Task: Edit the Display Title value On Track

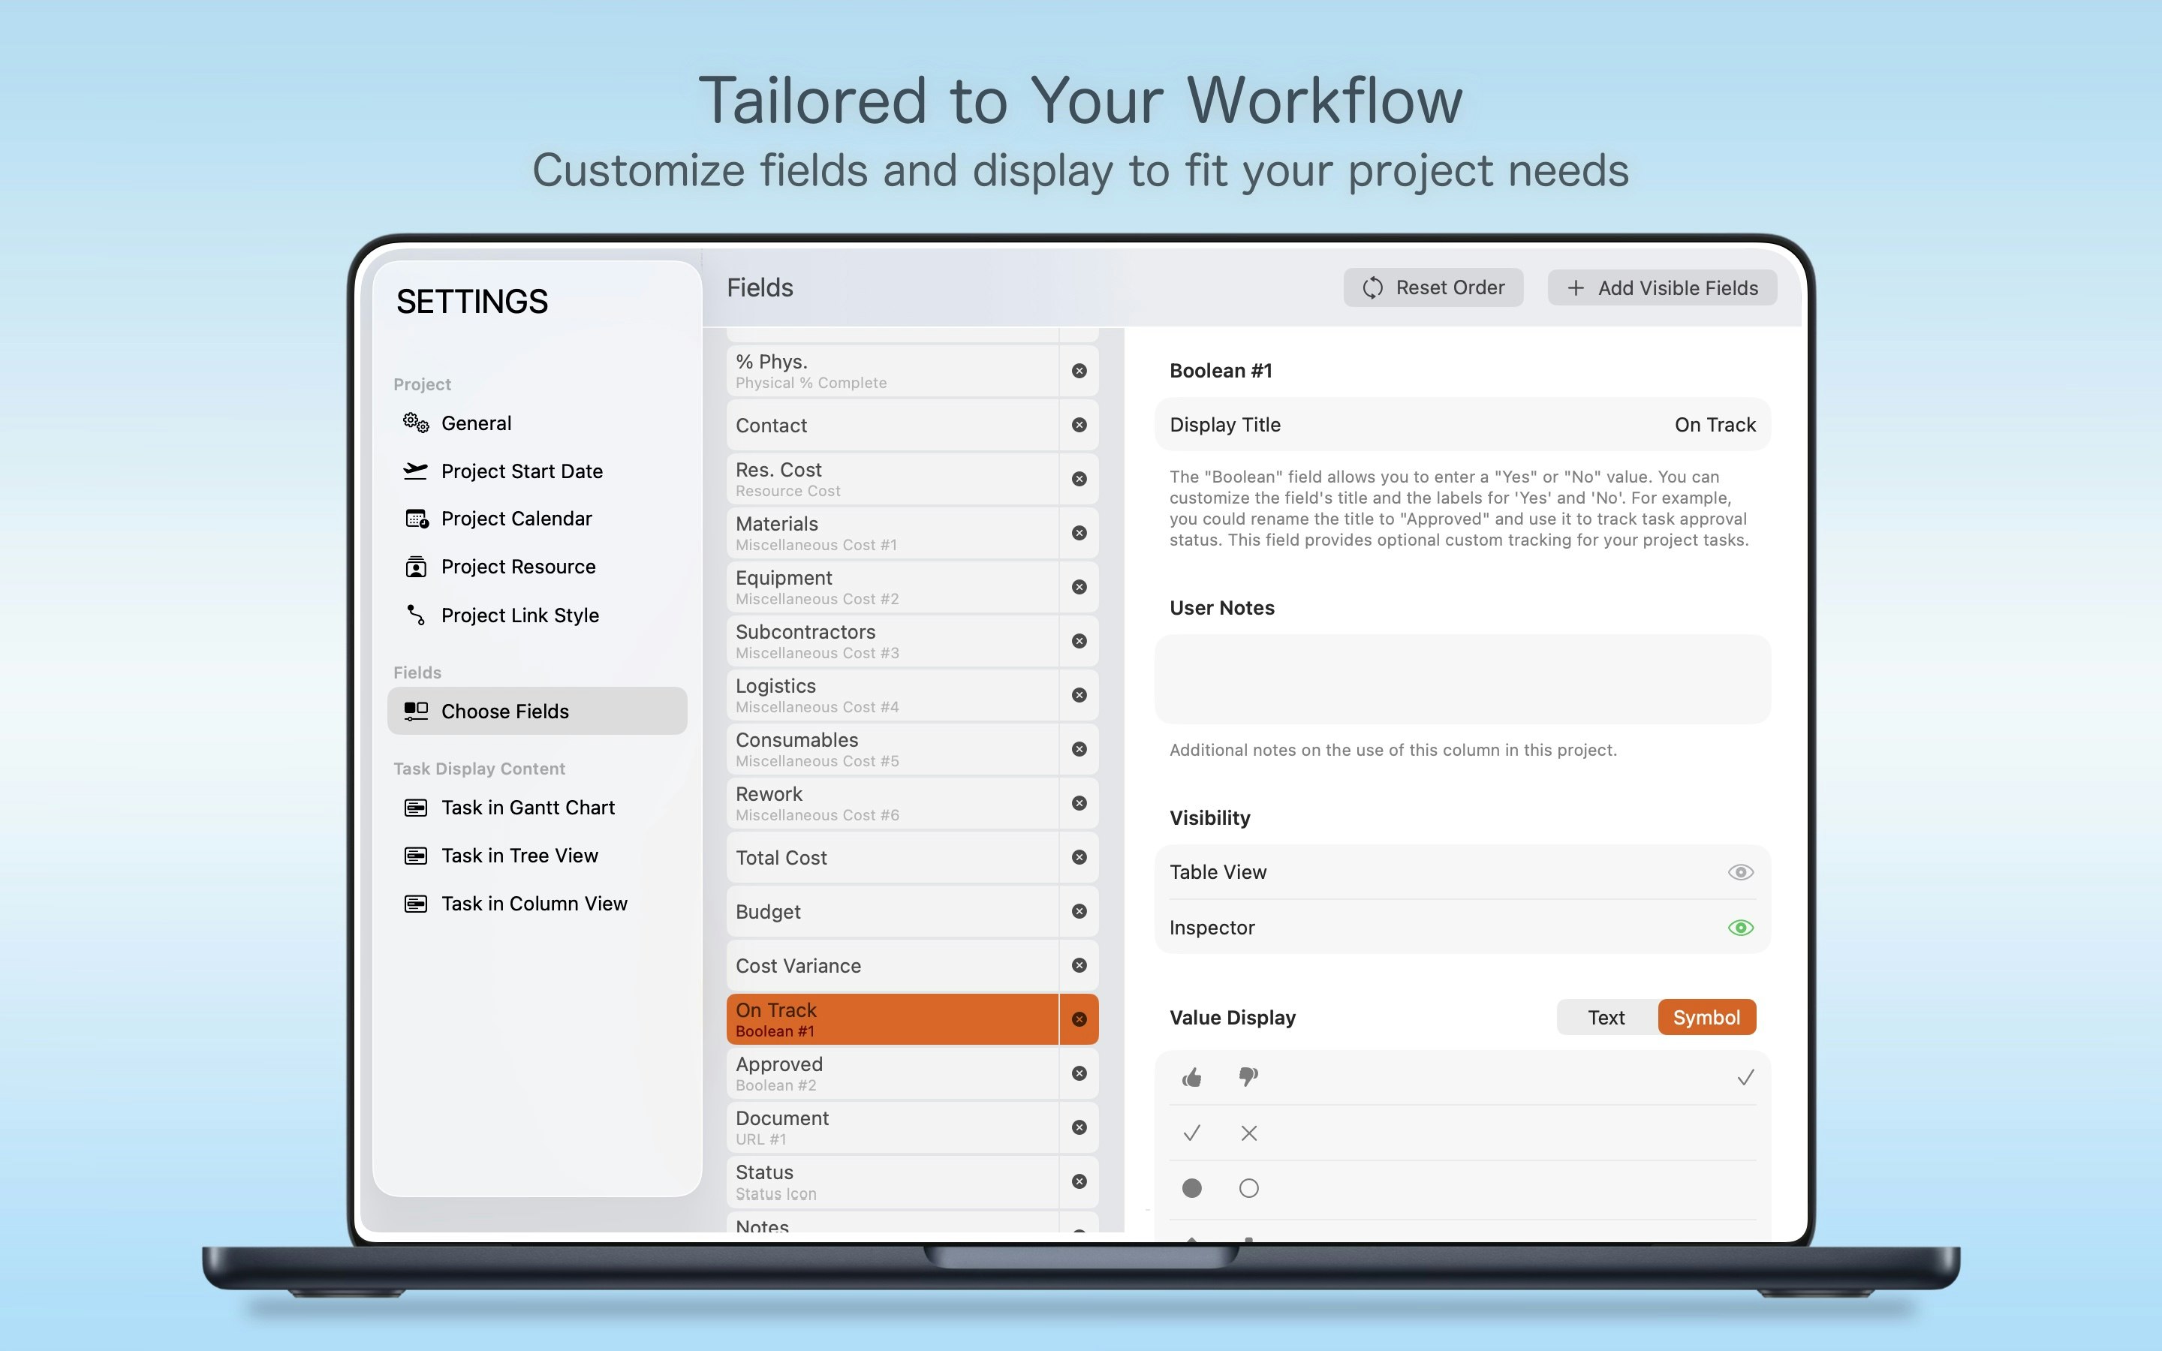Action: (x=1714, y=426)
